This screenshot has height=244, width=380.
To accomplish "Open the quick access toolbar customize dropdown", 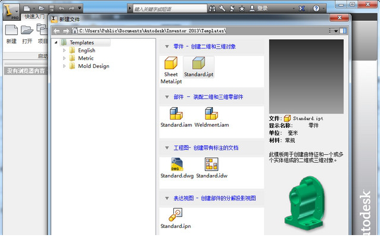I will pos(79,8).
